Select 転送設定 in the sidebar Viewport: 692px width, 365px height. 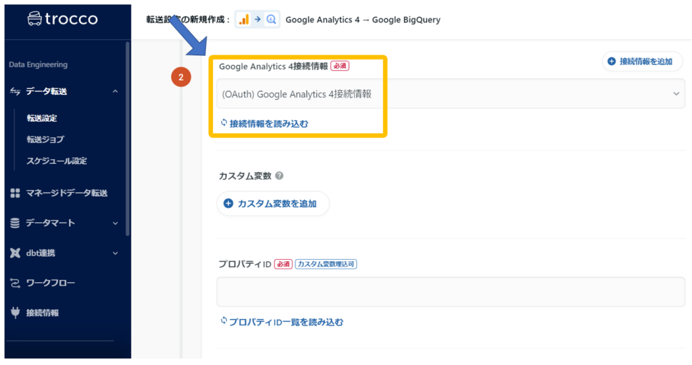[x=42, y=118]
